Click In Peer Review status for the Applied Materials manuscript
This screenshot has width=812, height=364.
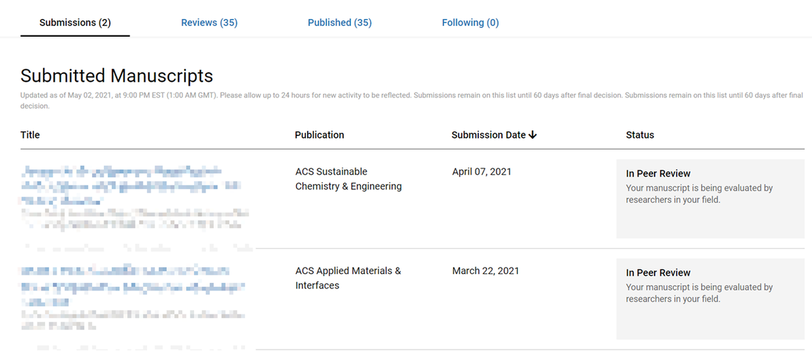tap(658, 273)
